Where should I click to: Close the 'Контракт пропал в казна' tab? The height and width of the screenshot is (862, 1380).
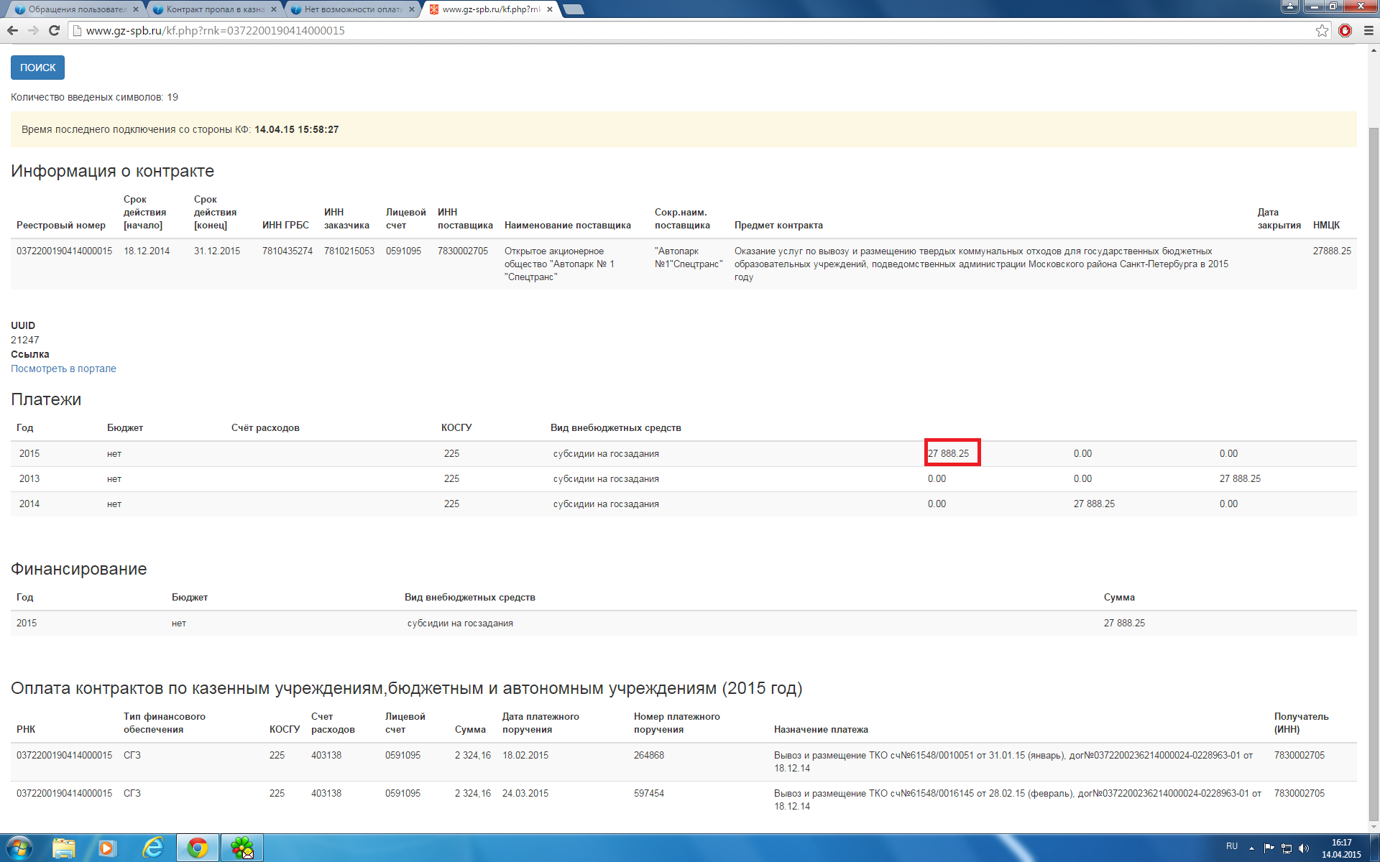pos(274,9)
